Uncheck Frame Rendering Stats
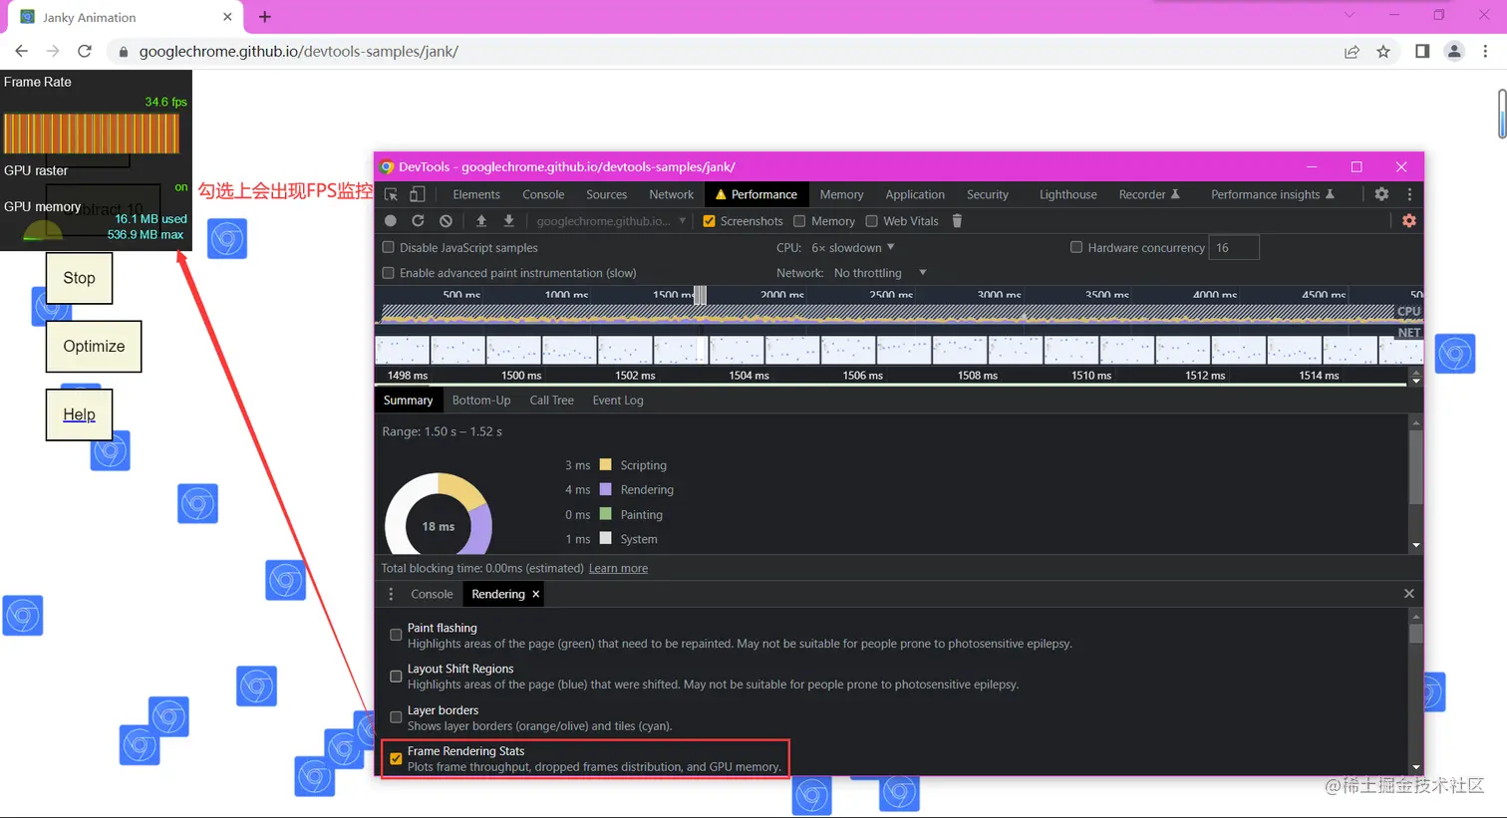Viewport: 1507px width, 818px height. point(396,759)
